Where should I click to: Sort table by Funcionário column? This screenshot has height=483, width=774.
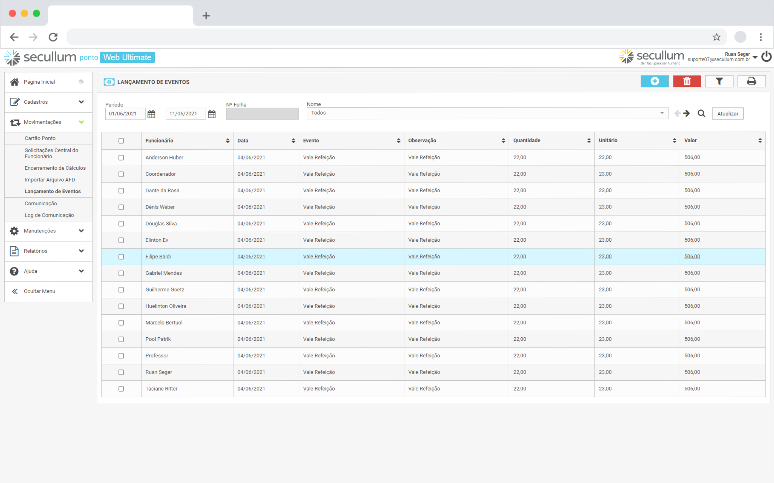[x=227, y=141]
